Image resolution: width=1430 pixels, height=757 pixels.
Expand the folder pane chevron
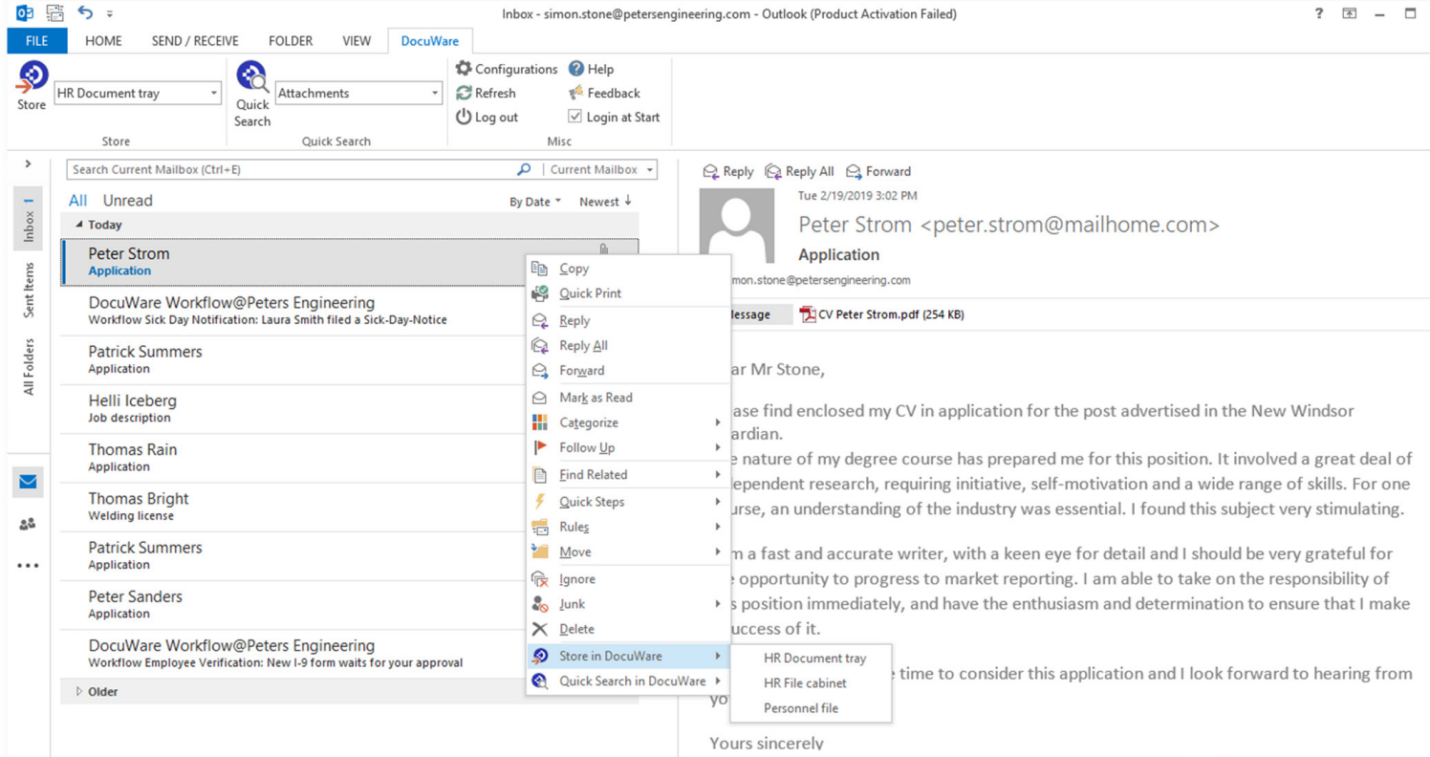[29, 164]
